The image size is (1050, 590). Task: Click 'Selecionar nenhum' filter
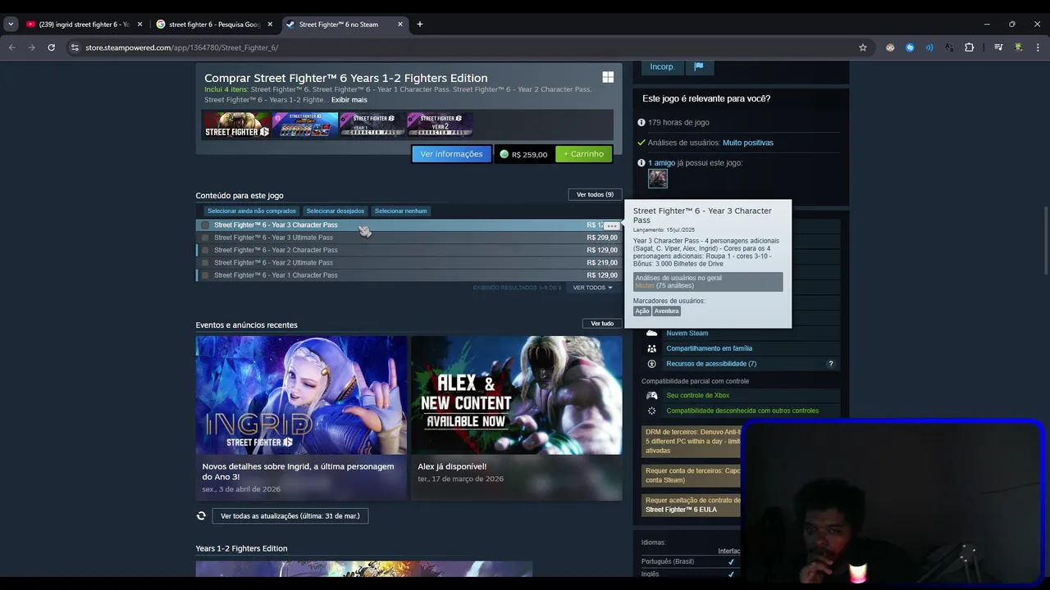click(401, 211)
